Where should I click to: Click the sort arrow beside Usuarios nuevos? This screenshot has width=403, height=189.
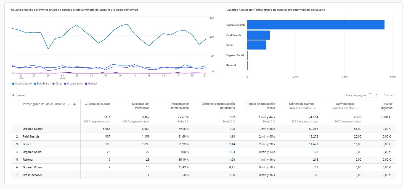click(86, 104)
